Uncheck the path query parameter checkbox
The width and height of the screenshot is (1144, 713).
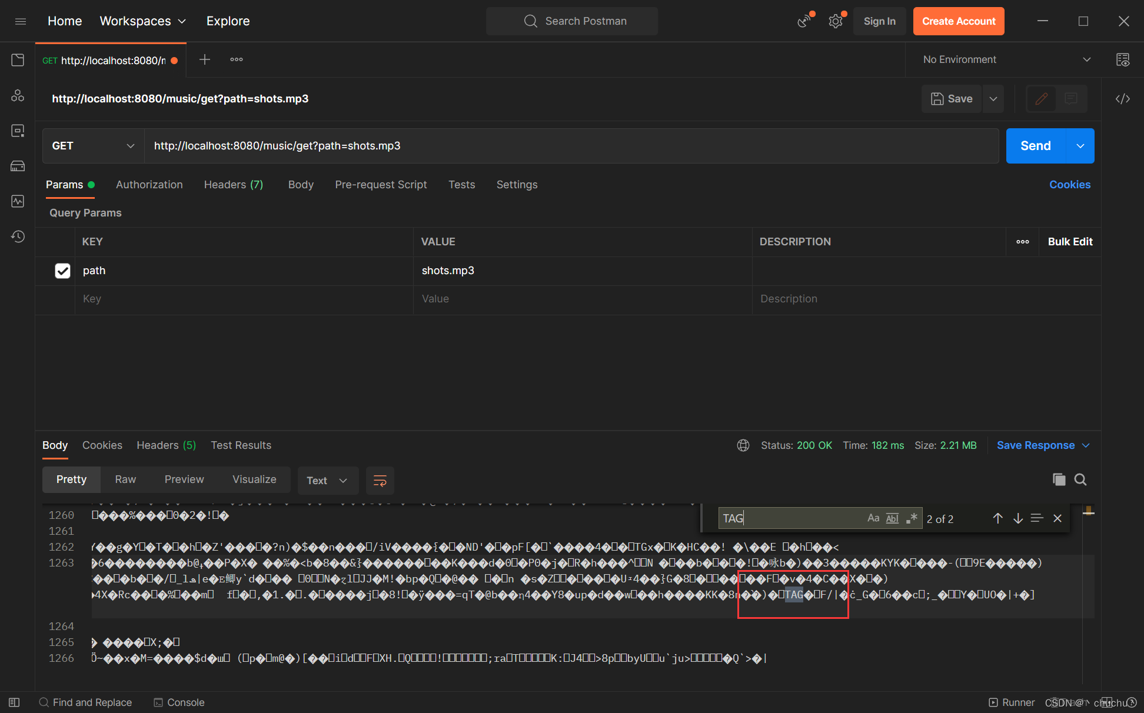[x=62, y=271]
